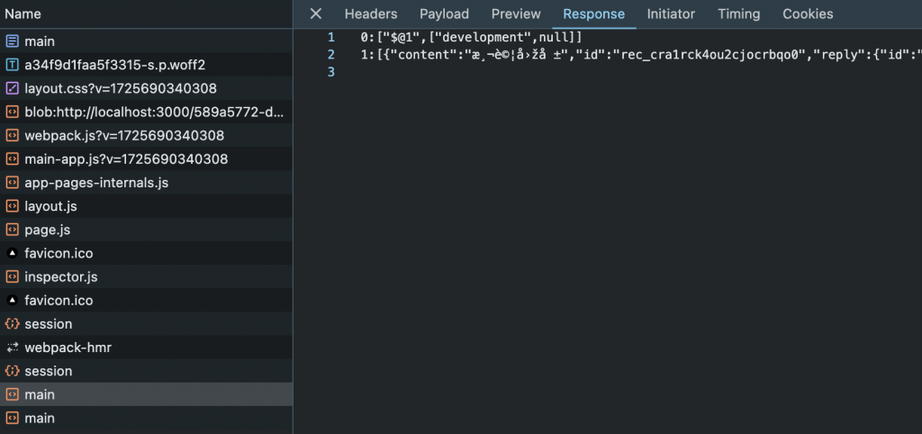Click the first favicon.ico triangle icon
This screenshot has width=922, height=434.
[x=12, y=253]
